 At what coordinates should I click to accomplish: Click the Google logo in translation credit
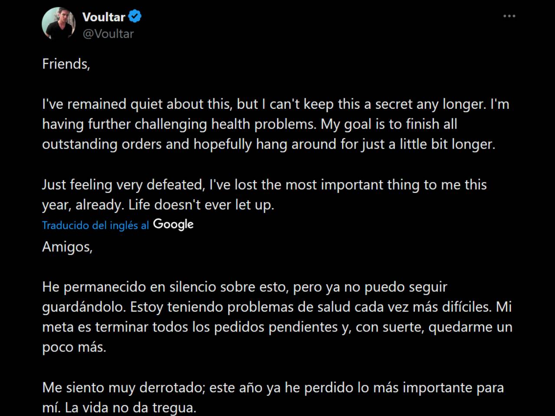tap(173, 224)
